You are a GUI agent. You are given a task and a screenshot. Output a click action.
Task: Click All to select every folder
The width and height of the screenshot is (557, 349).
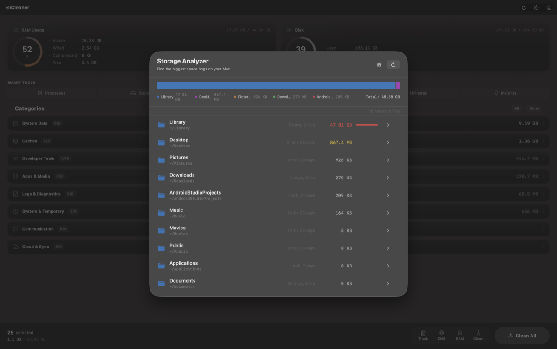point(517,108)
